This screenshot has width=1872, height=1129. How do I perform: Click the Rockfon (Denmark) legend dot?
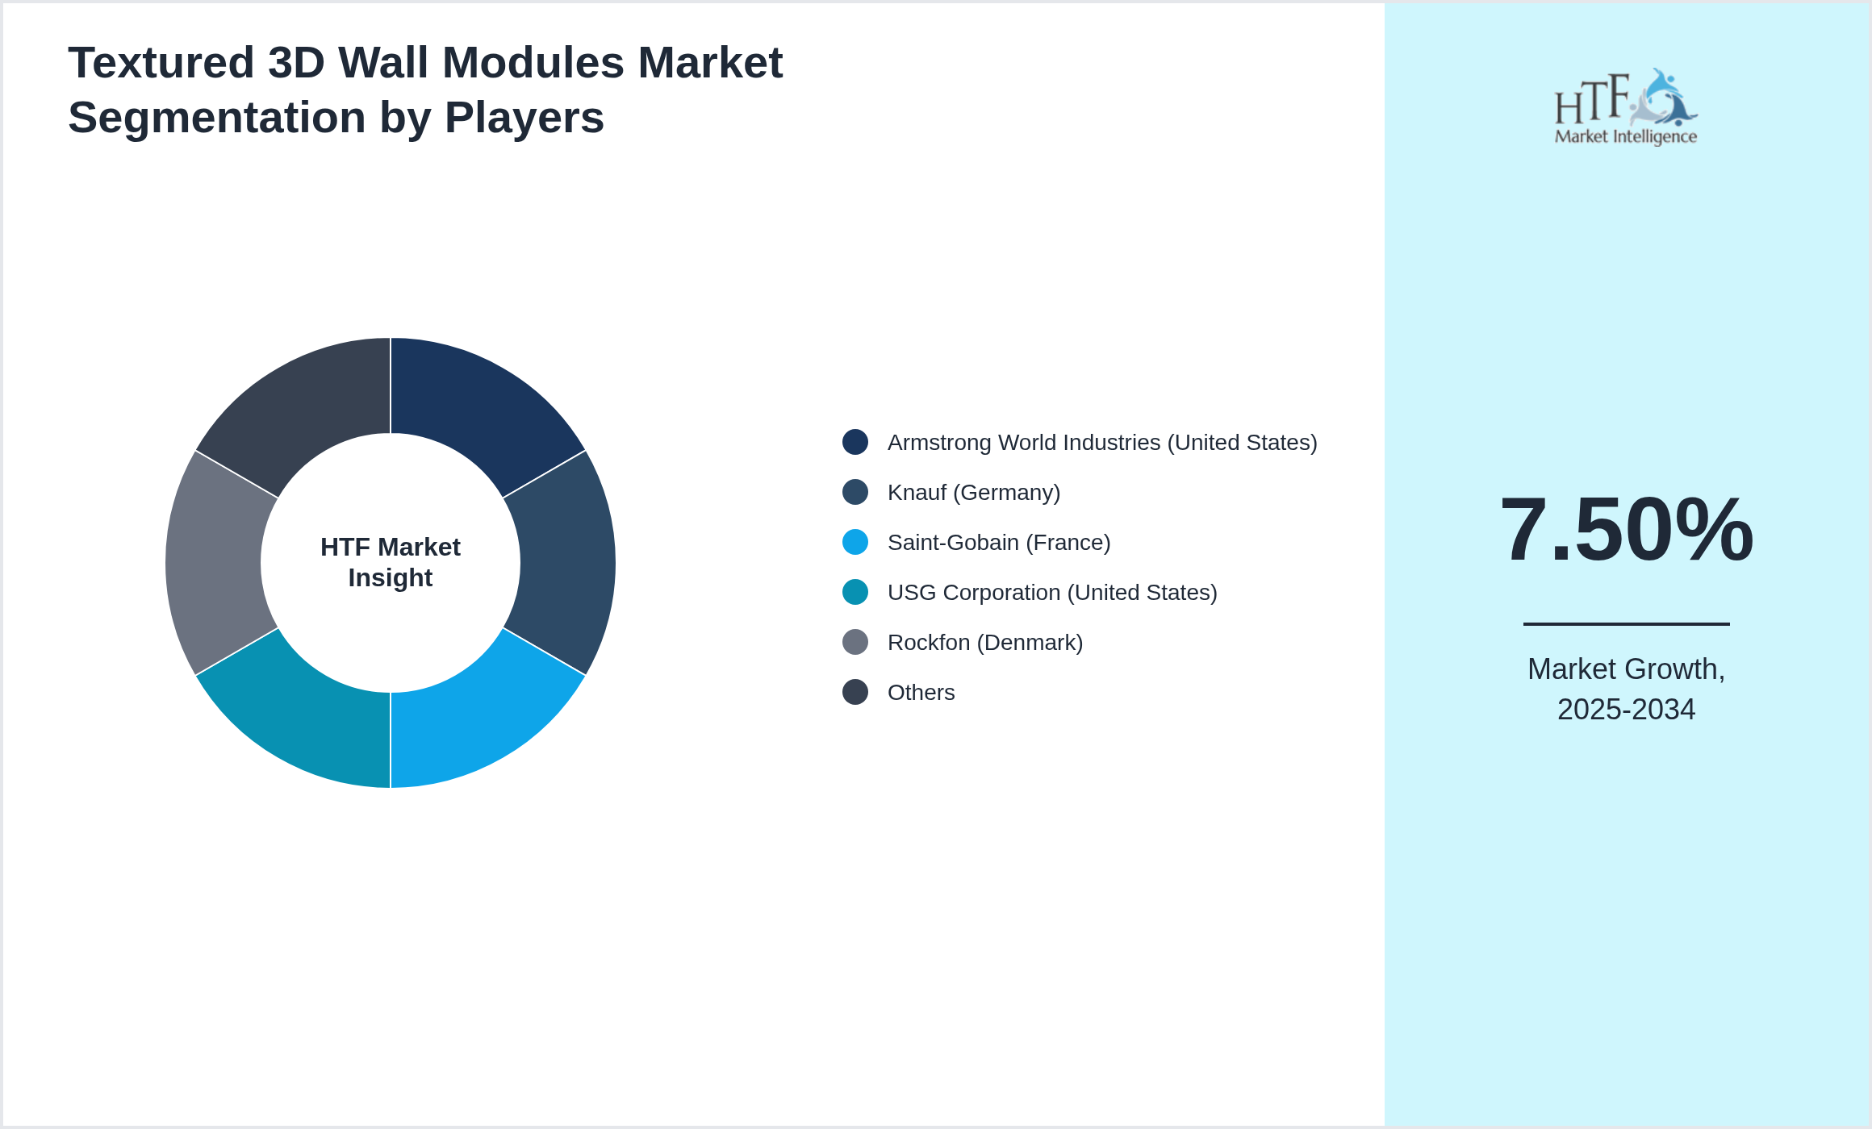coord(855,642)
